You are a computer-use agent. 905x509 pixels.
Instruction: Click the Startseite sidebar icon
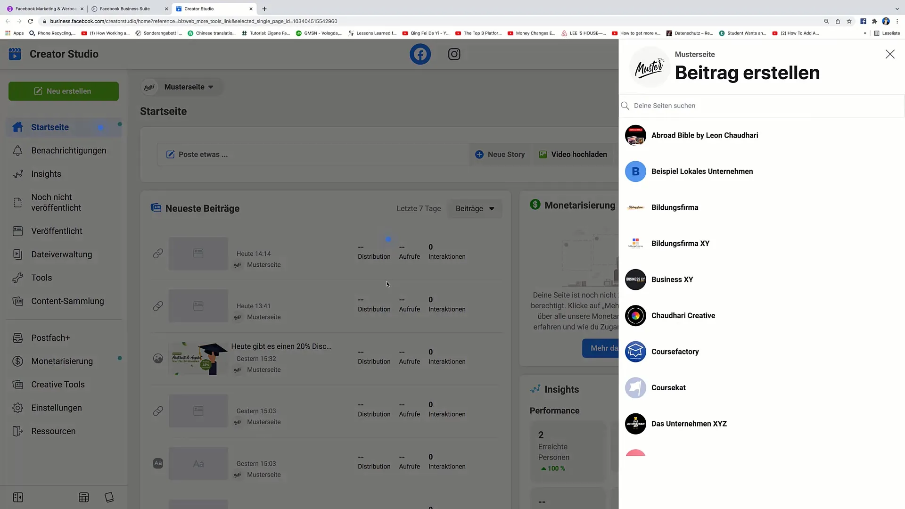17,127
